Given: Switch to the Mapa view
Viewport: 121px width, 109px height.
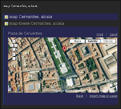Looking at the screenshot, I should (77, 41).
